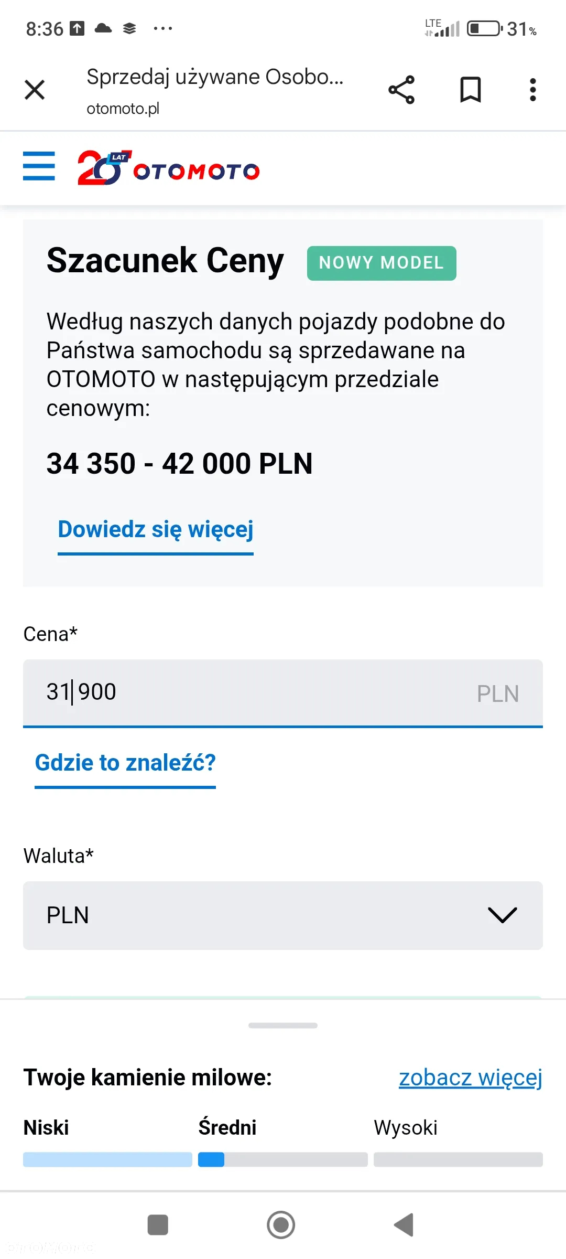Tap the NOWY MODEL badge
The width and height of the screenshot is (566, 1259).
382,263
